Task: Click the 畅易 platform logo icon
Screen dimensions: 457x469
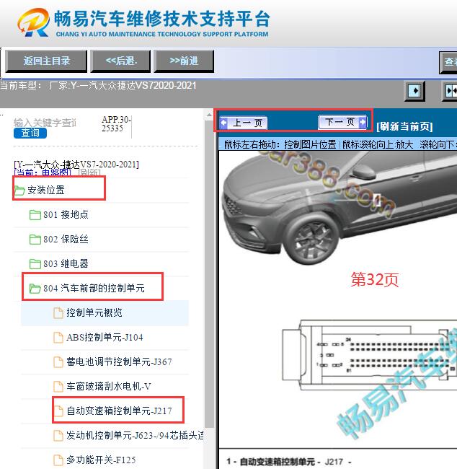Action: tap(33, 22)
